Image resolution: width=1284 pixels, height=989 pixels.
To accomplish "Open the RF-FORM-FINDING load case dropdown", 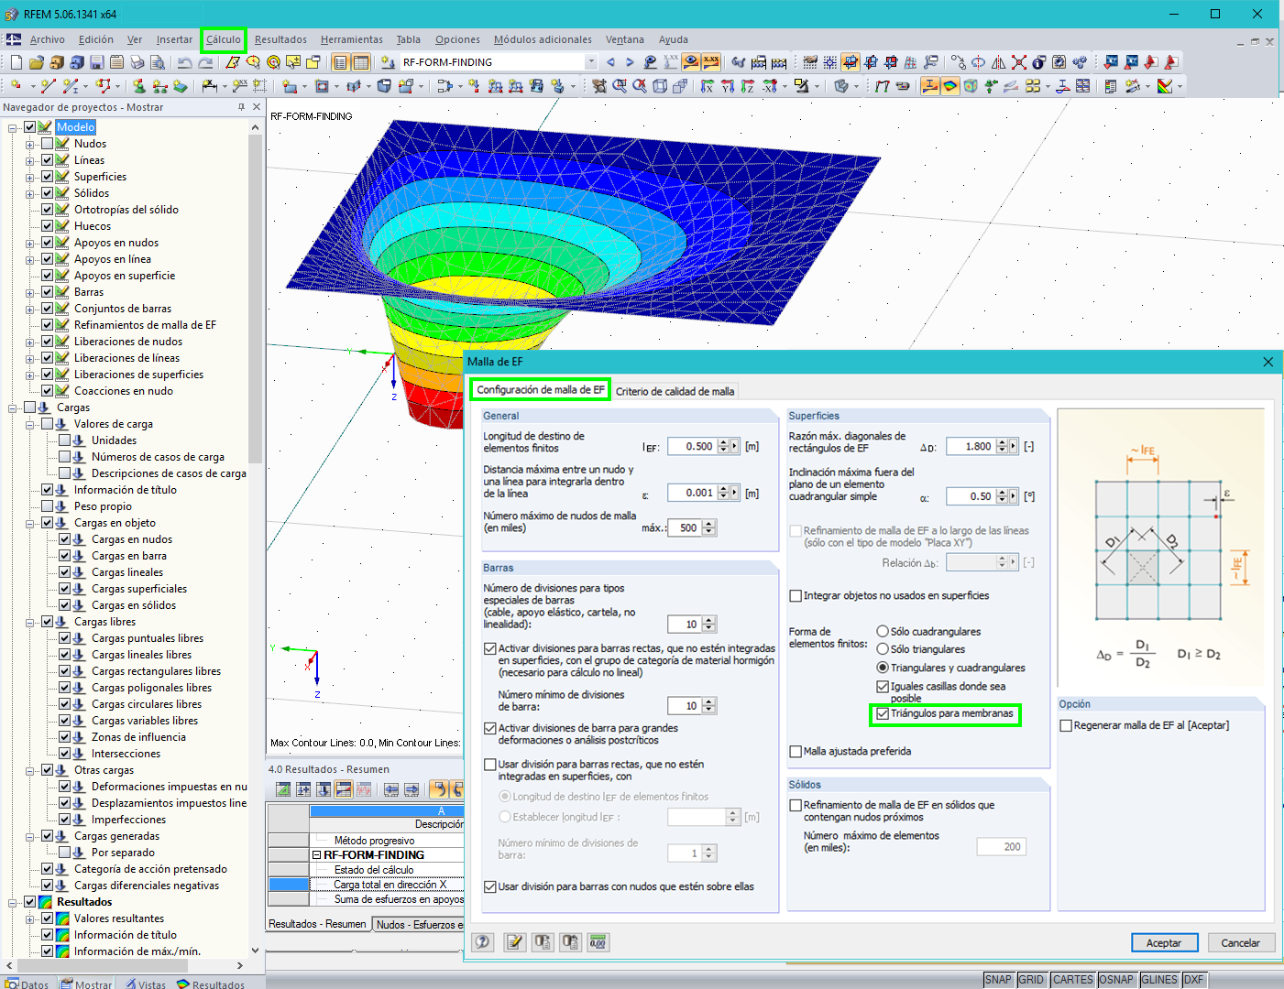I will click(590, 62).
